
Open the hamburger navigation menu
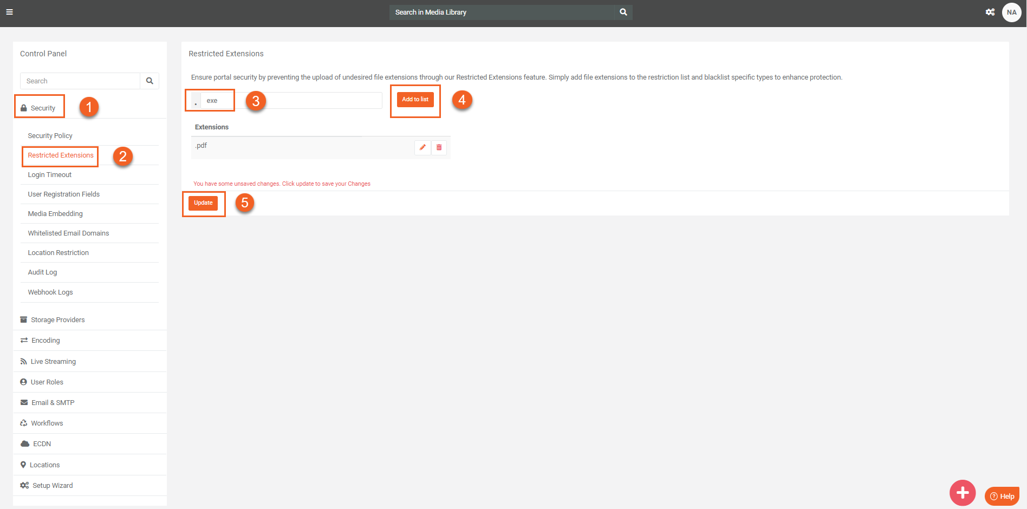(x=10, y=11)
